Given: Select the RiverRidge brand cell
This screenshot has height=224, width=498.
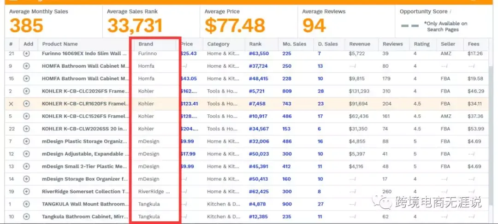Looking at the screenshot, I should coord(154,192).
